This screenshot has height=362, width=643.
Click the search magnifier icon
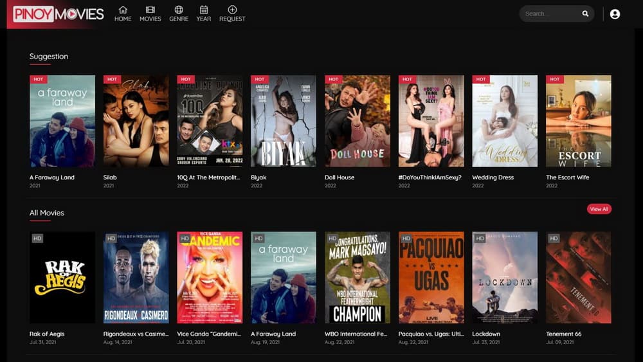585,14
